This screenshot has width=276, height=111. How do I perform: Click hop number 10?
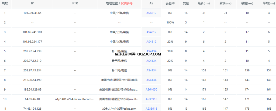tap(5, 99)
